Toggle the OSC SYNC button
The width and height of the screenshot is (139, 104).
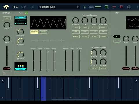34,32
